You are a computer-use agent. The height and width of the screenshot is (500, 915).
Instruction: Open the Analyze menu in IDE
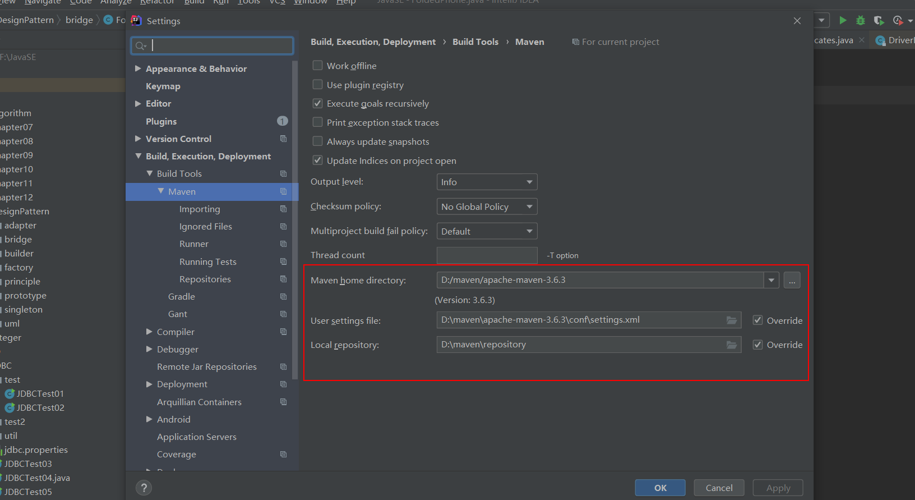(116, 2)
